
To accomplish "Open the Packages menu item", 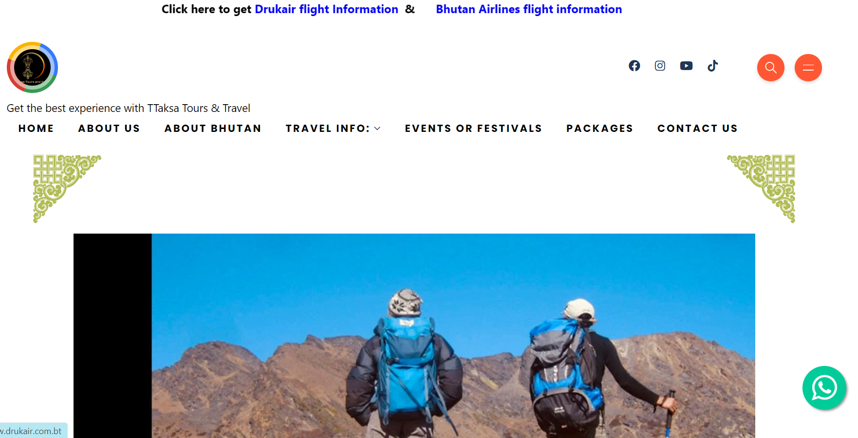I will 599,128.
